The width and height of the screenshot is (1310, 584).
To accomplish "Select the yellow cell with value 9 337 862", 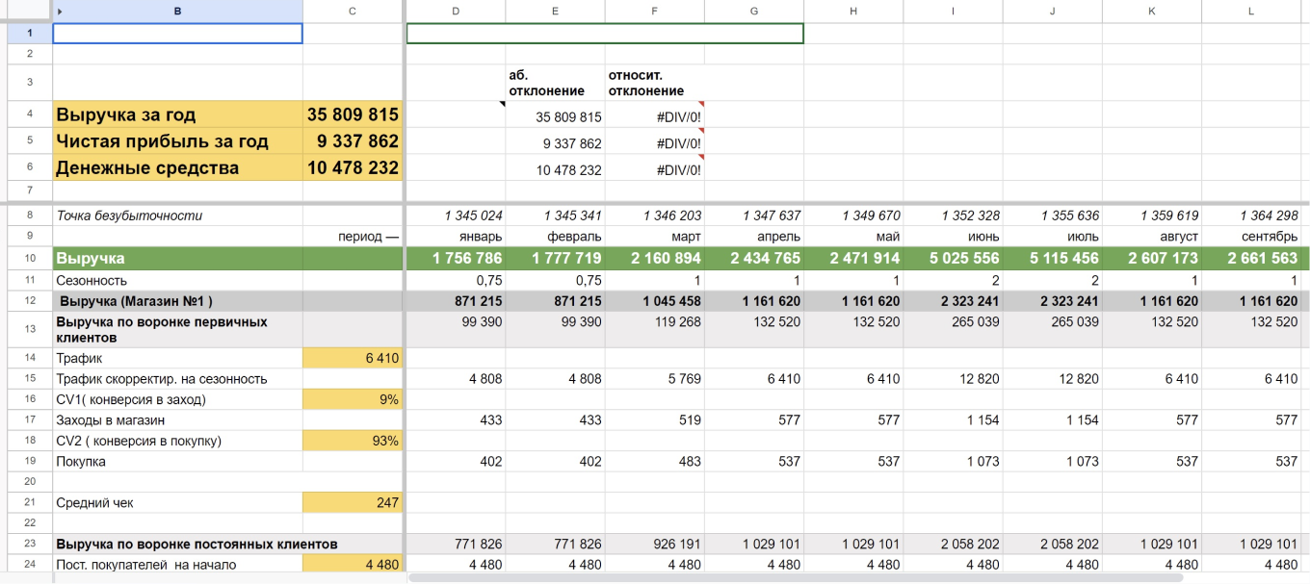I will click(x=353, y=141).
